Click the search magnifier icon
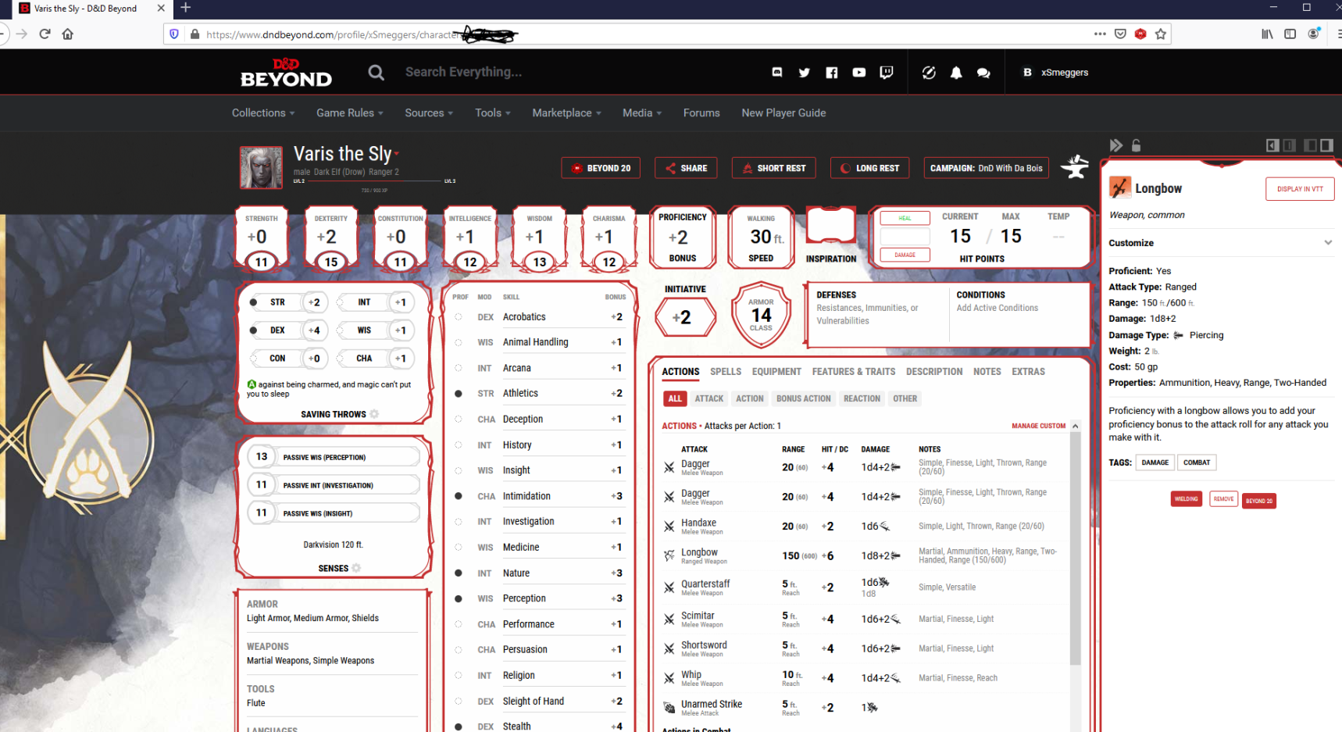Image resolution: width=1342 pixels, height=732 pixels. pos(376,72)
